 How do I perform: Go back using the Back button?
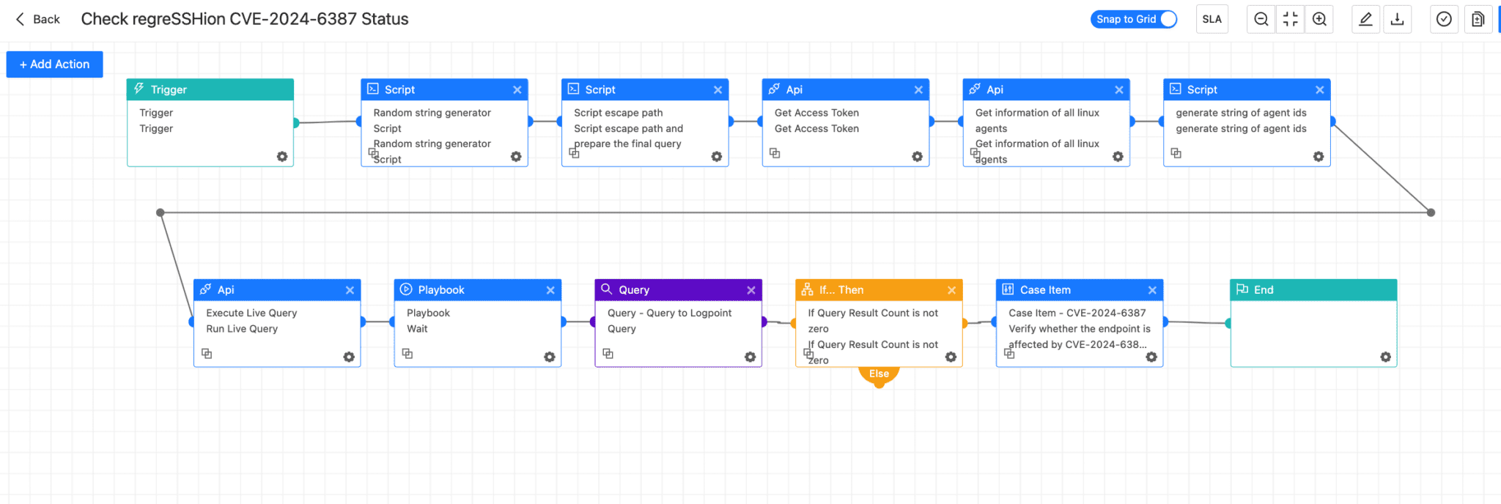37,19
